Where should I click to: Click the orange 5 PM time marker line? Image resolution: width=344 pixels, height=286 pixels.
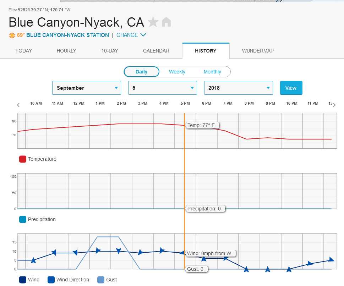pos(184,160)
